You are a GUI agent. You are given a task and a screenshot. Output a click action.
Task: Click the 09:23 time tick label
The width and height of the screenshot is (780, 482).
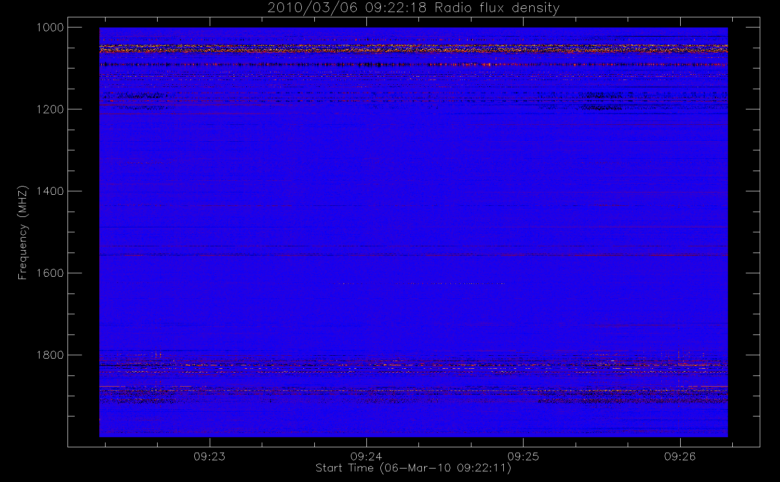point(210,456)
